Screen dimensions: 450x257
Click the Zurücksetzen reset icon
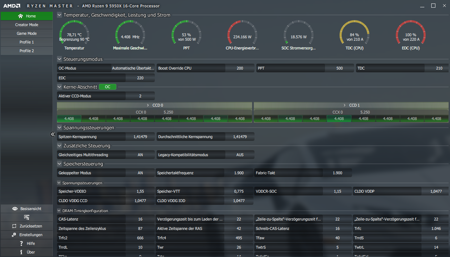point(14,226)
